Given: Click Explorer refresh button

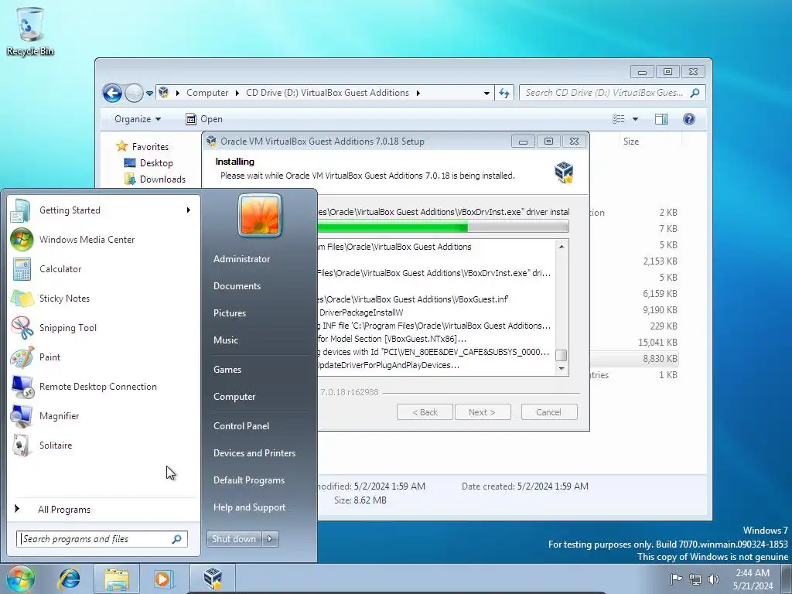Looking at the screenshot, I should (504, 93).
